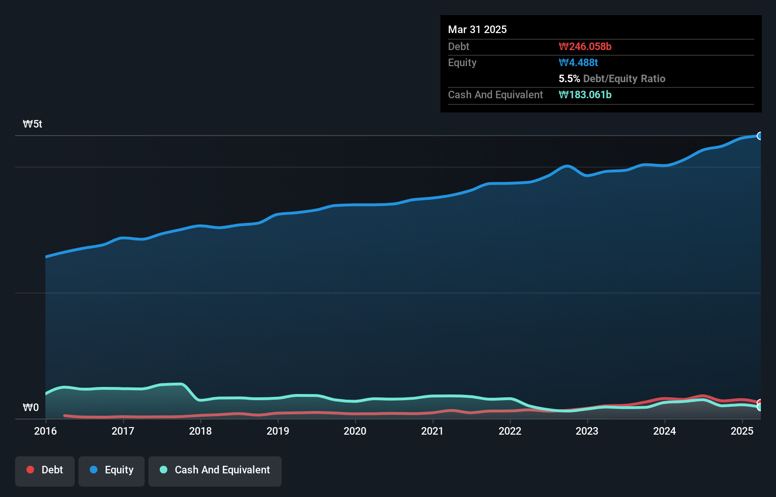Click the blue Equity legend dot
This screenshot has width=776, height=497.
pos(94,470)
